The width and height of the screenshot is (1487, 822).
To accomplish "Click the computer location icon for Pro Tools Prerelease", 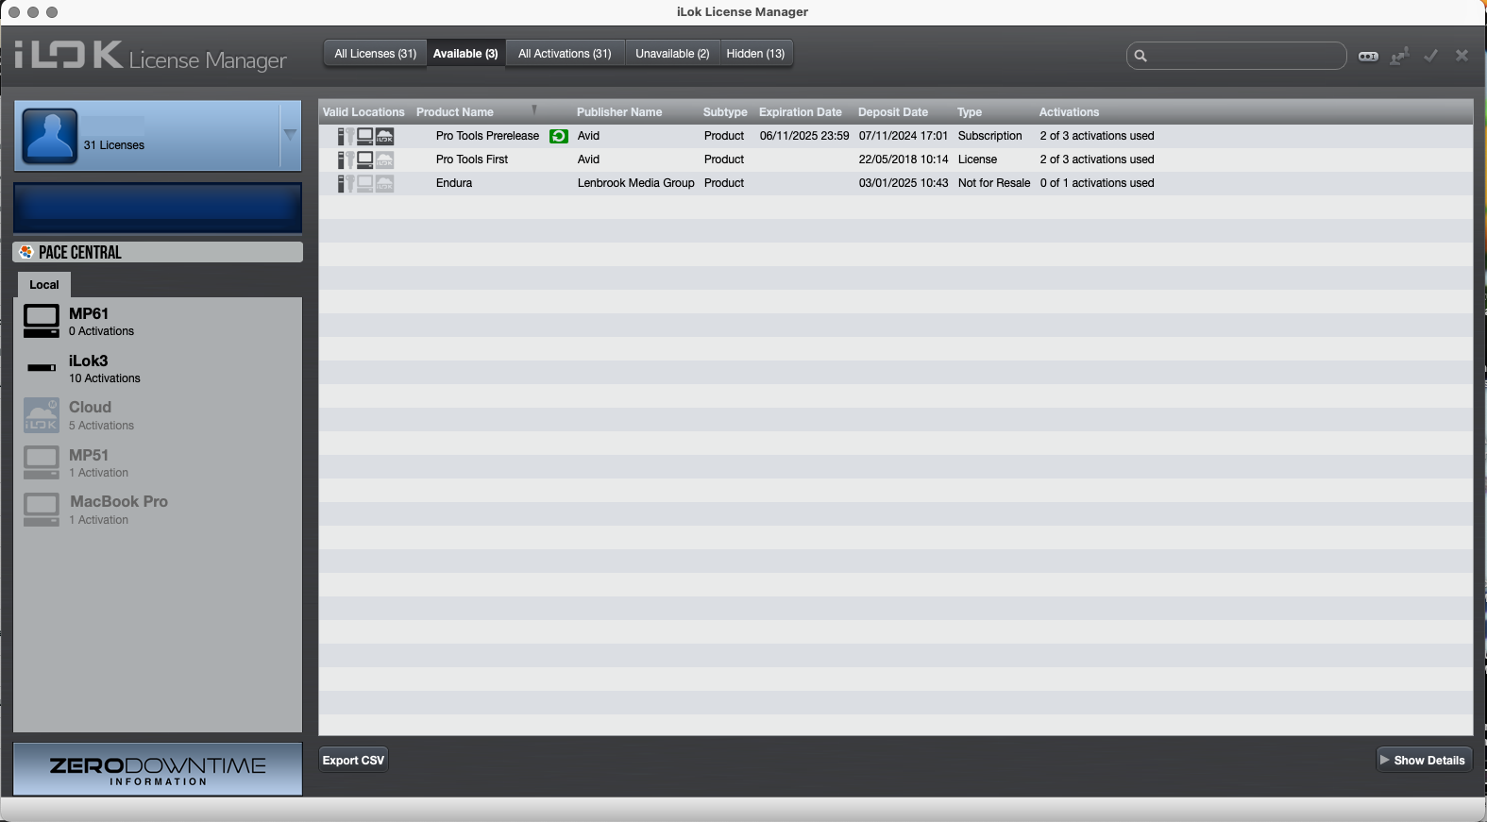I will point(365,137).
